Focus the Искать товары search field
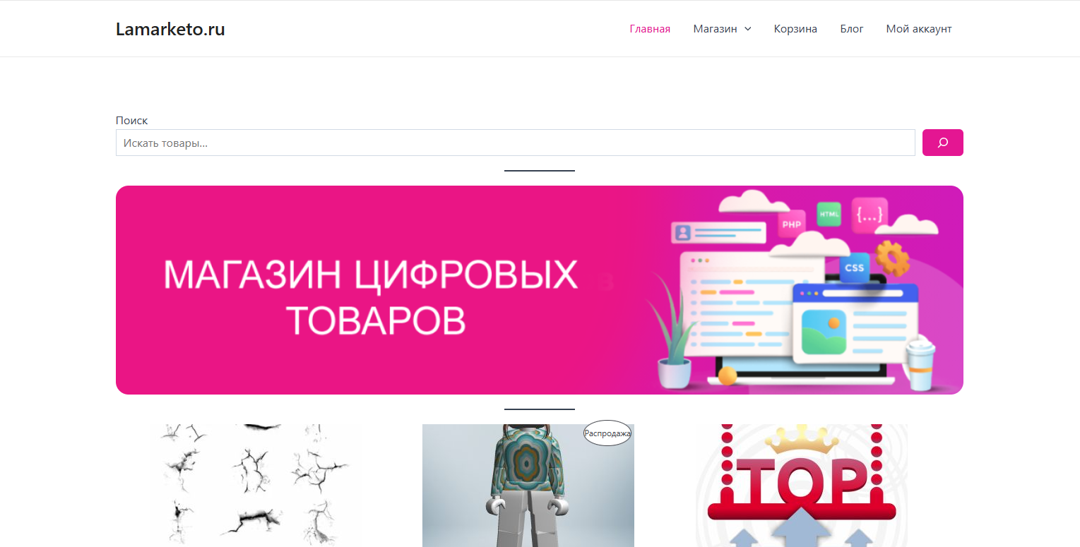Image resolution: width=1080 pixels, height=547 pixels. click(515, 143)
